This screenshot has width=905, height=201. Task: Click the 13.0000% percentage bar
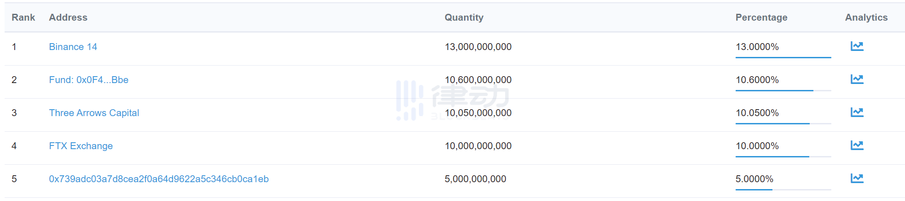click(x=783, y=57)
